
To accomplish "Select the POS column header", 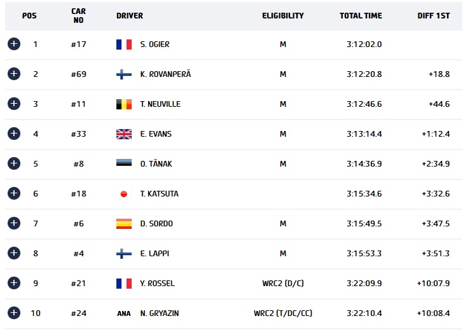I will [x=29, y=16].
